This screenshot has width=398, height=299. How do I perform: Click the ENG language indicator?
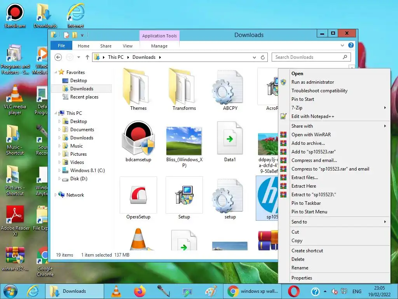(357, 291)
